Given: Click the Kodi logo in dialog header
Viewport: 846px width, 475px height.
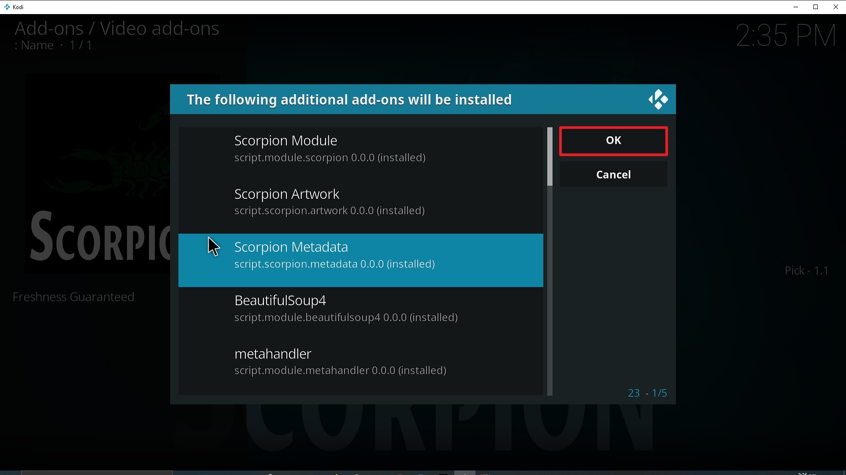Looking at the screenshot, I should (658, 99).
